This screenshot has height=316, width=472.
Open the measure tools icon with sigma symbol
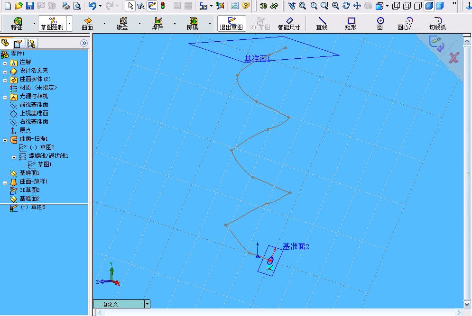coord(203,5)
